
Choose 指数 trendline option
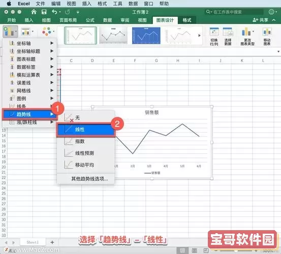pyautogui.click(x=86, y=141)
